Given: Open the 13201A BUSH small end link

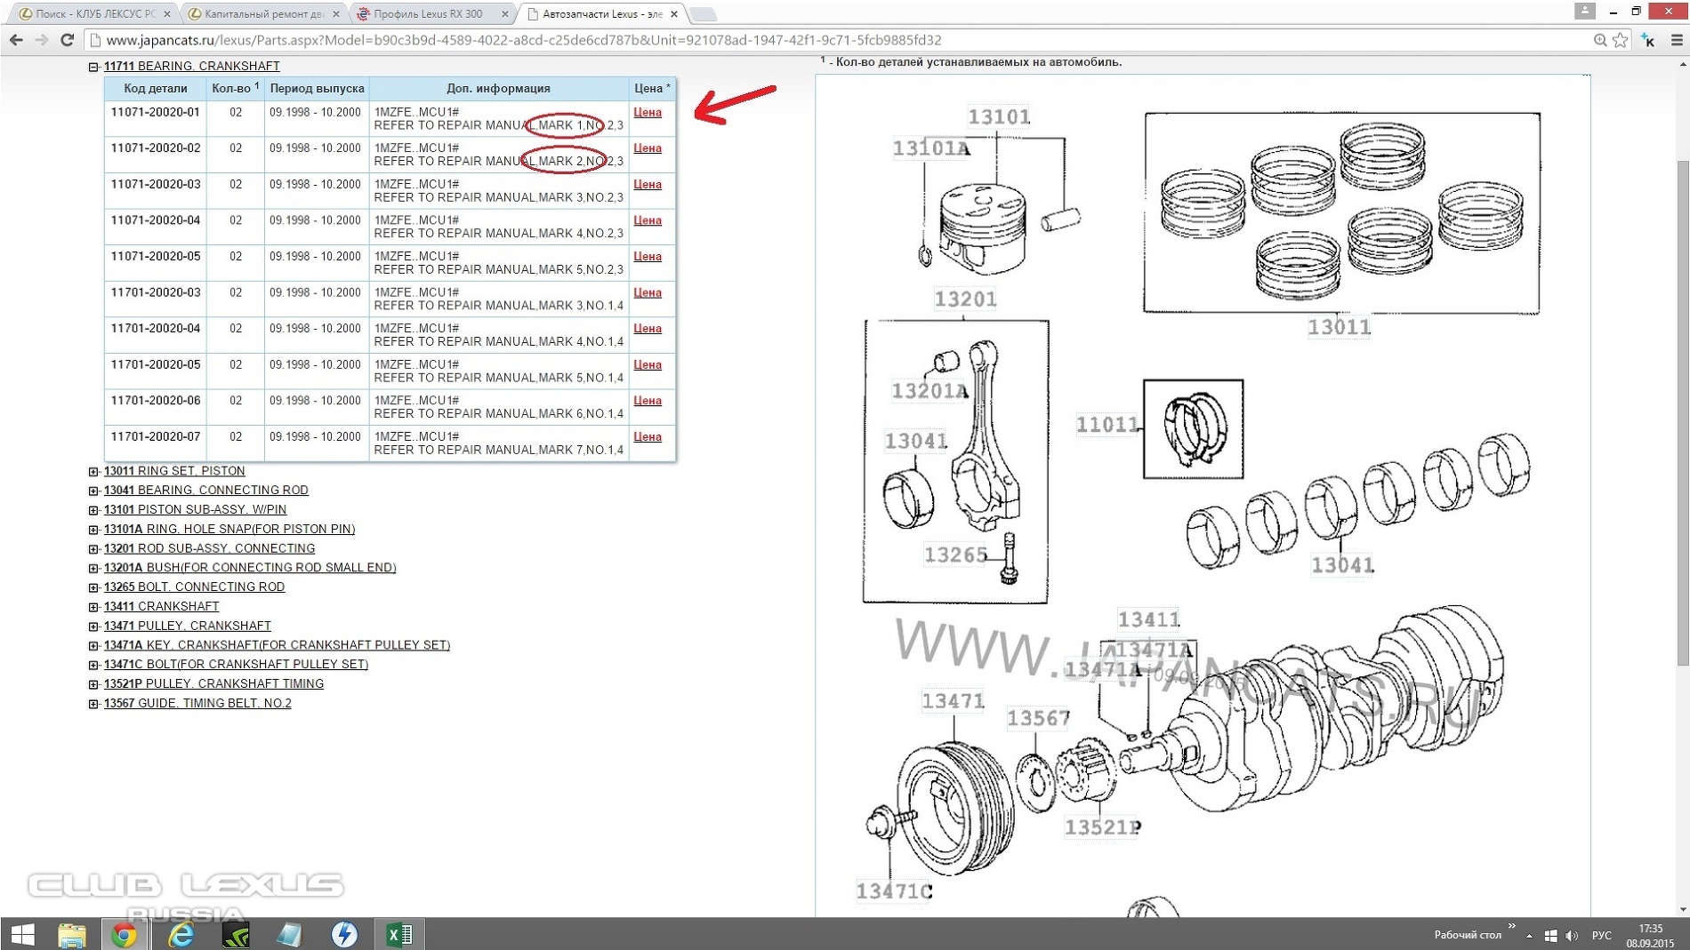Looking at the screenshot, I should (250, 568).
